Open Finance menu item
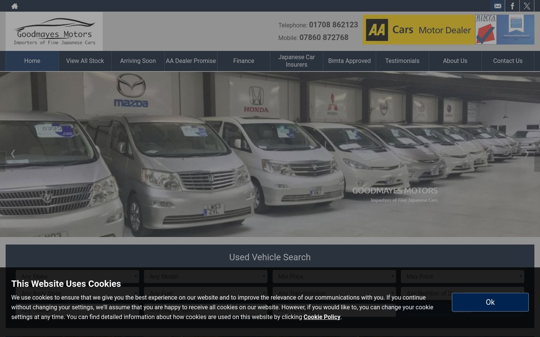The height and width of the screenshot is (337, 540). [x=244, y=61]
